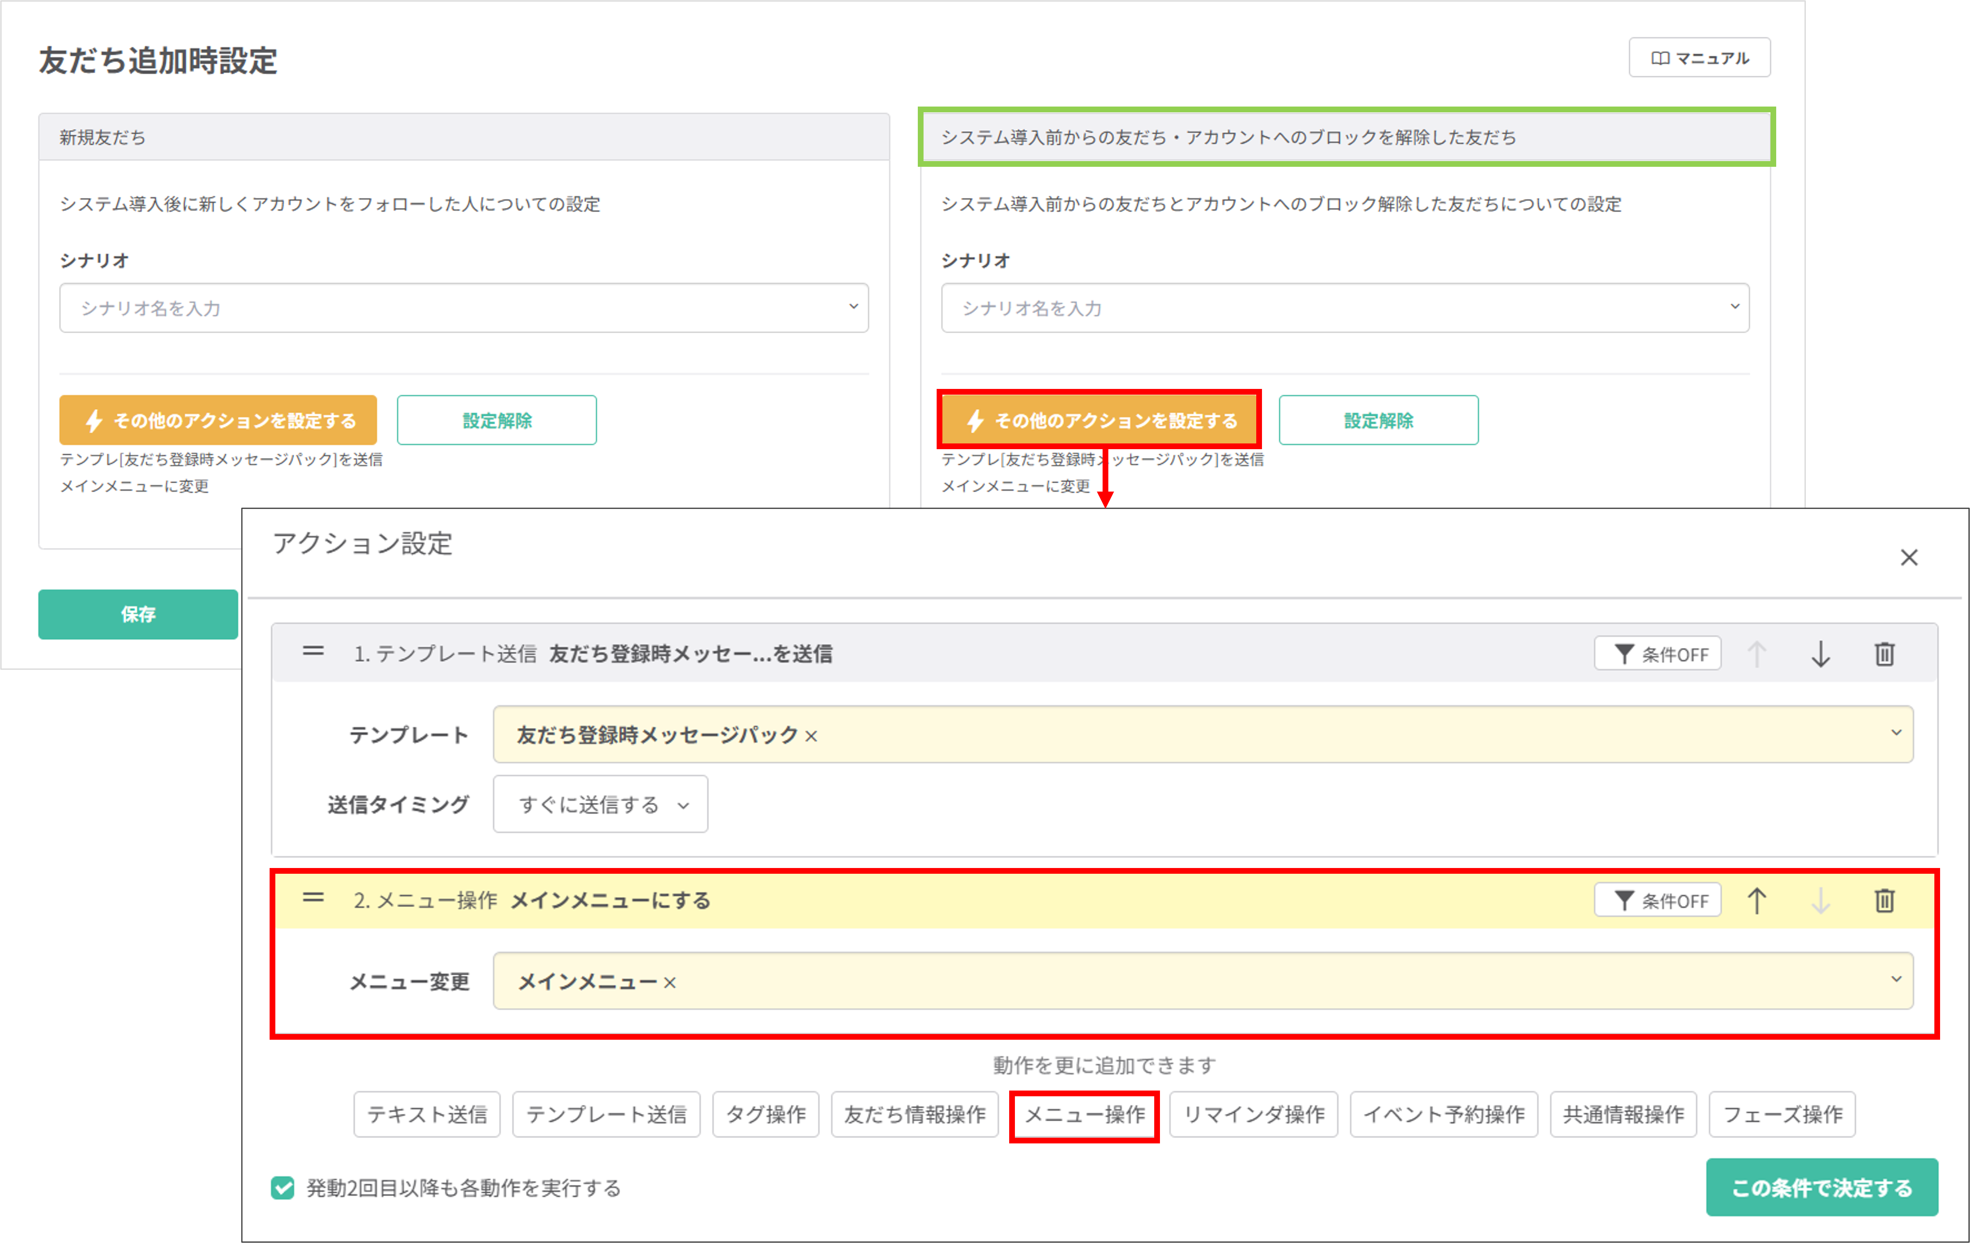Screen dimensions: 1970x1243
Task: Close the アクション設定 dialog
Action: pyautogui.click(x=1909, y=557)
